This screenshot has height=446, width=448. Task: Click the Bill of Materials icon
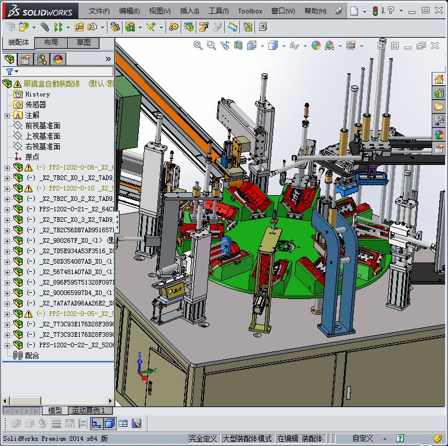pos(189,27)
